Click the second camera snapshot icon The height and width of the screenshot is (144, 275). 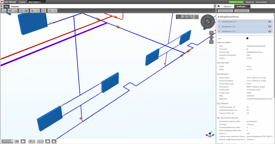(x=26, y=11)
